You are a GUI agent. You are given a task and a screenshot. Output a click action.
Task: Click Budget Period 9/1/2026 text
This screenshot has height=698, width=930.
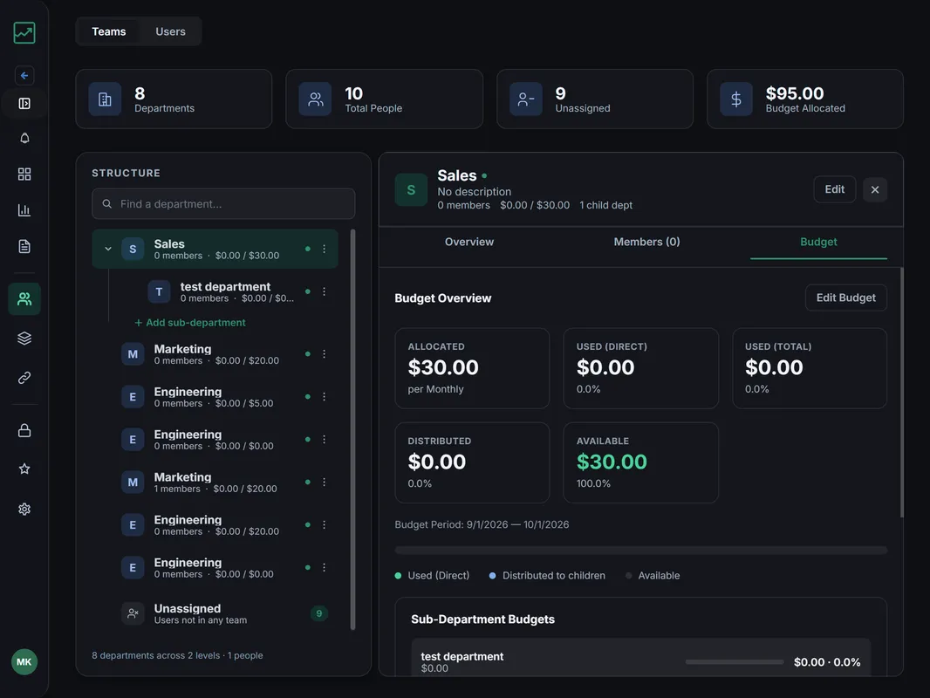coord(482,525)
